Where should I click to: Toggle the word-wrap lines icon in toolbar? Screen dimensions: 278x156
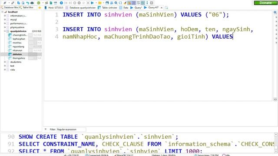[138, 3]
